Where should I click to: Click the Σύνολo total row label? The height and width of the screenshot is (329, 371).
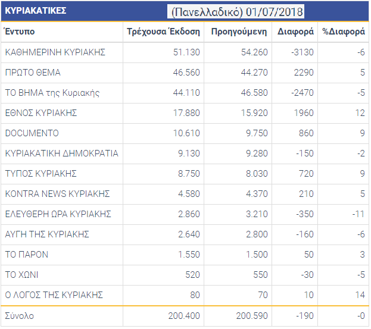click(x=20, y=316)
